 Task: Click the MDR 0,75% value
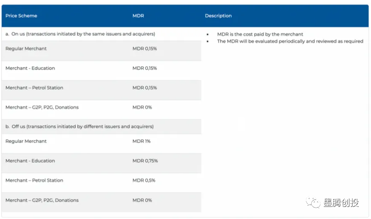(x=145, y=161)
